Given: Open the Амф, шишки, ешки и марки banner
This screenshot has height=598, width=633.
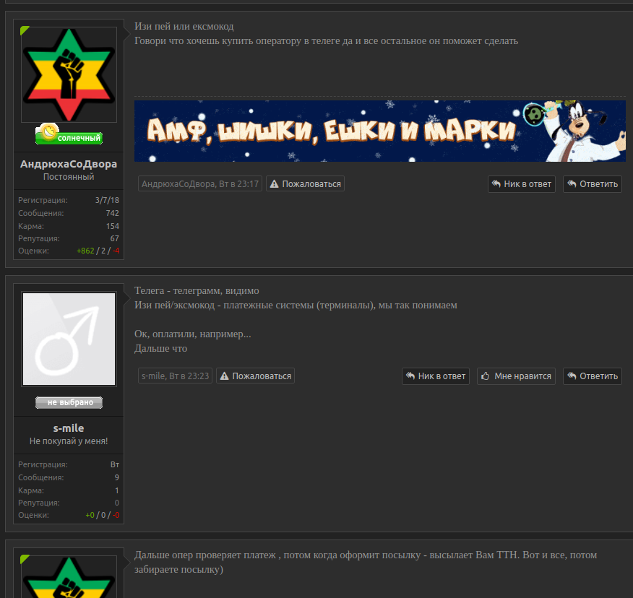Looking at the screenshot, I should [x=380, y=131].
